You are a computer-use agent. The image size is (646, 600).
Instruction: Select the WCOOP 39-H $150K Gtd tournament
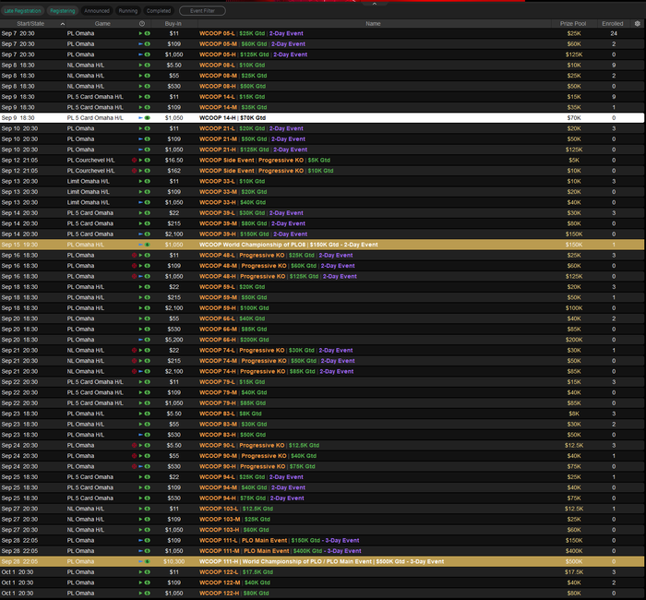[x=322, y=234]
